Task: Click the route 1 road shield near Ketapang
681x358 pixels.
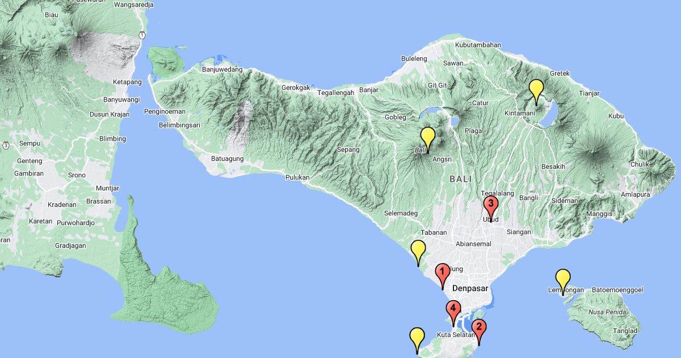Action: coord(141,35)
